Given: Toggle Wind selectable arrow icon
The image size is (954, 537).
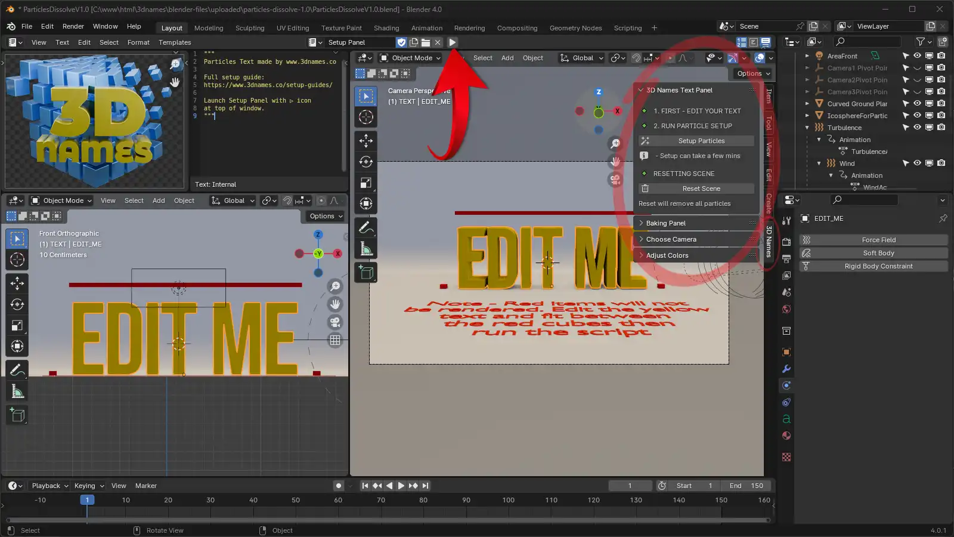Looking at the screenshot, I should [906, 163].
